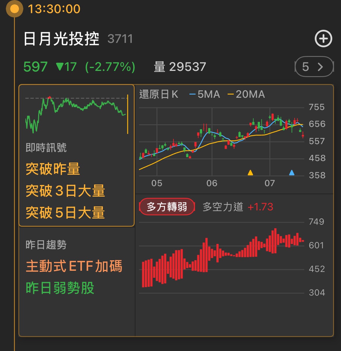
Task: Click the 358 price axis label
Action: (317, 175)
